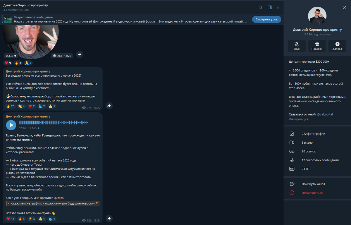React with thumbs up on 14:22 post
Image resolution: width=351 pixels, height=225 pixels.
[52, 106]
